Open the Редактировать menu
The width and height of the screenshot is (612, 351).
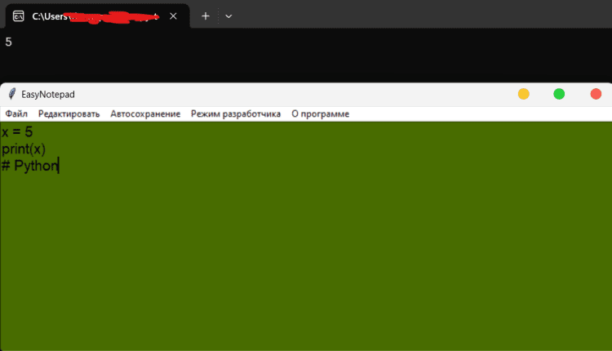69,114
